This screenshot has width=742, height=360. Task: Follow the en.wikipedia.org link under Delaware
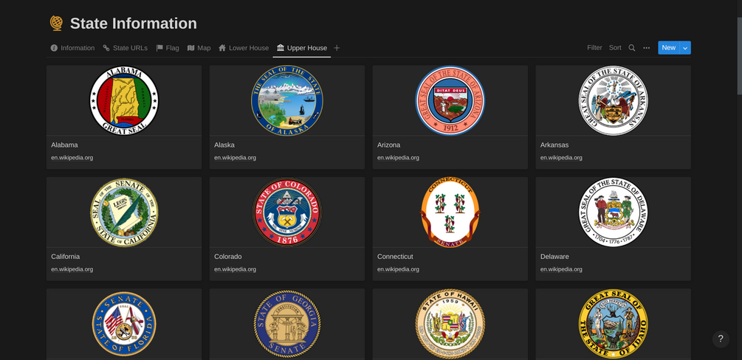(561, 269)
